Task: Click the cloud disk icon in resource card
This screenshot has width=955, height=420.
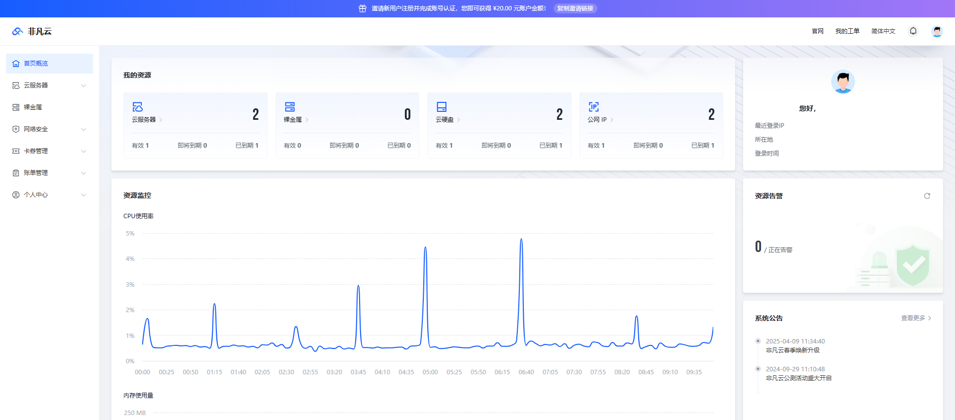Action: click(x=442, y=107)
